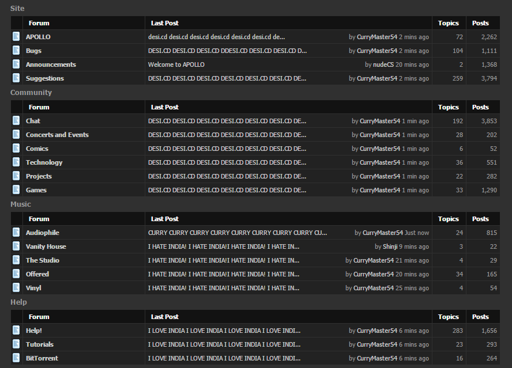Open the Help! forum
Viewport: 512px width, 368px height.
(34, 331)
